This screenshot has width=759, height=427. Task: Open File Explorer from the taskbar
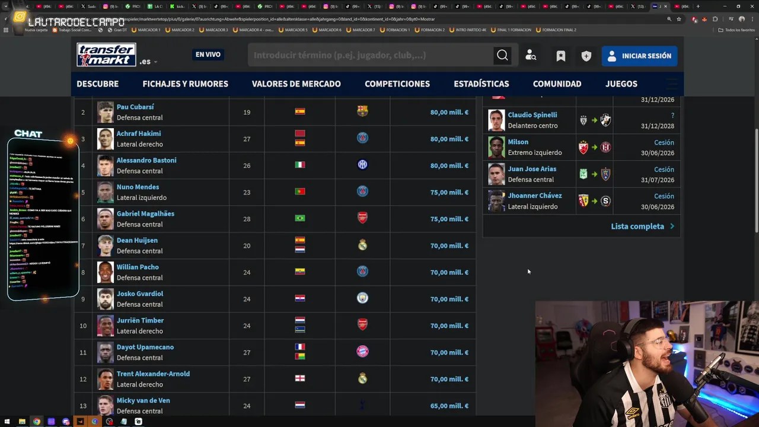(x=22, y=422)
